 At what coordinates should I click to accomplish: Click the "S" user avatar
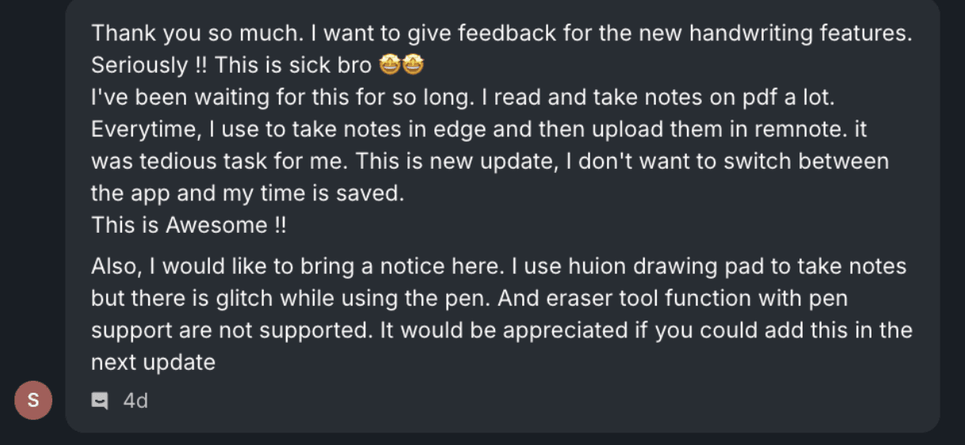click(33, 400)
